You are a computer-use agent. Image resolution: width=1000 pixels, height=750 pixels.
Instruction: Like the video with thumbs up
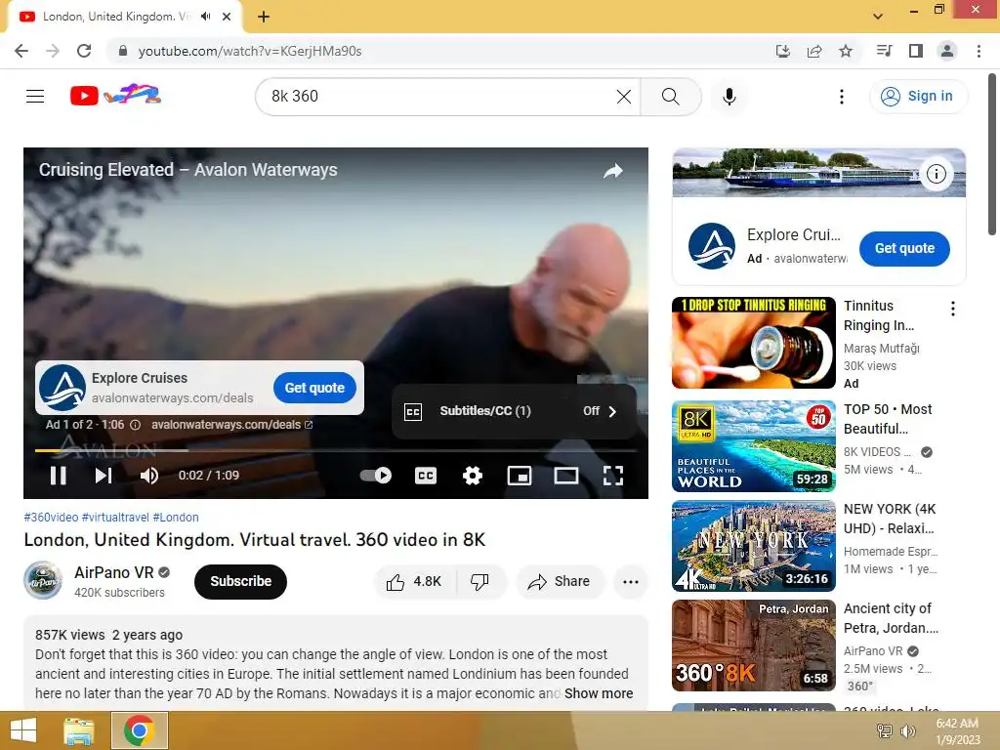[414, 582]
